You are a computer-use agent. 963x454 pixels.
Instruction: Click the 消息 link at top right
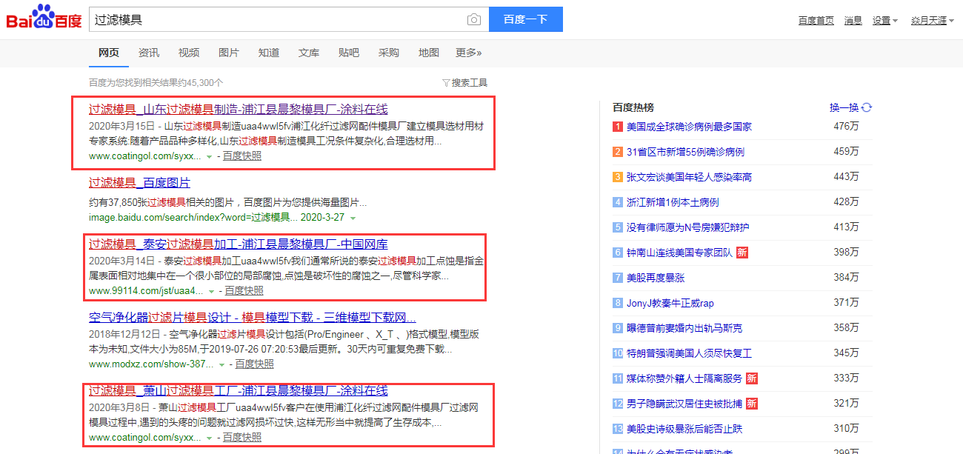click(853, 20)
